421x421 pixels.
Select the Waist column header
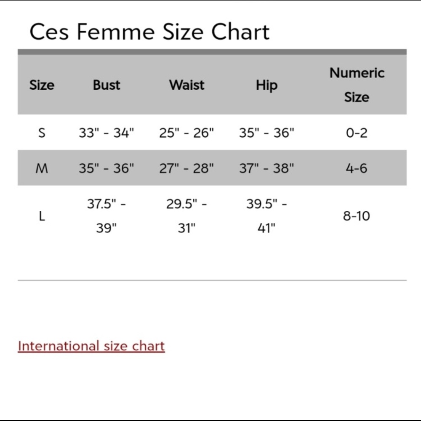click(187, 85)
